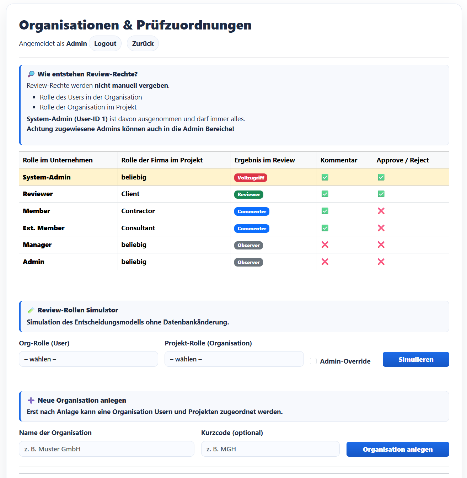Click the red Approve/Reject cross for Member row
Viewport: 467px width, 478px height.
point(381,211)
